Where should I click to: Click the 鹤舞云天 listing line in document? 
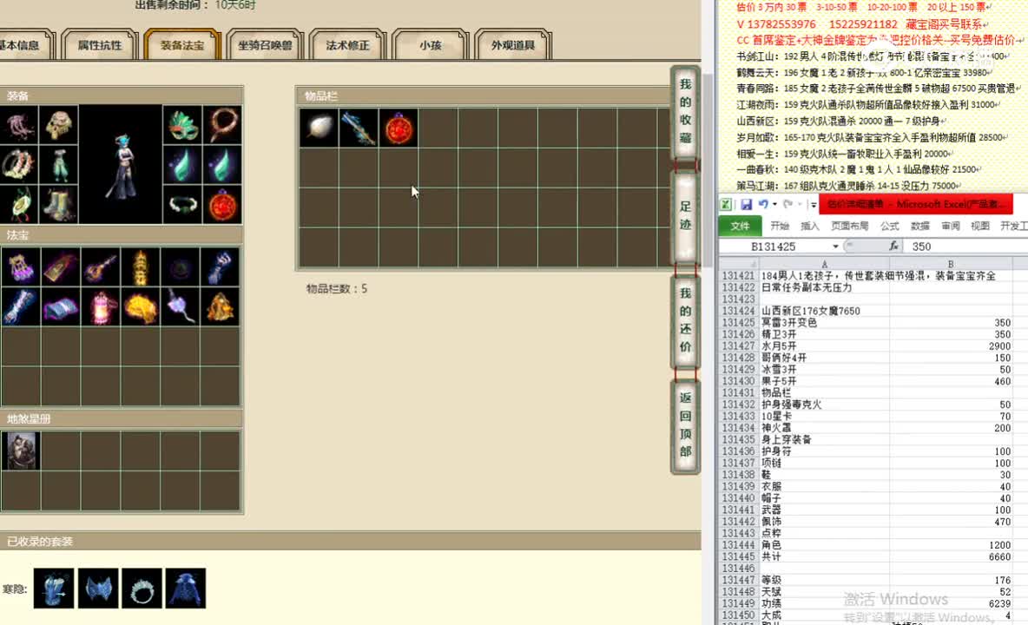[863, 73]
